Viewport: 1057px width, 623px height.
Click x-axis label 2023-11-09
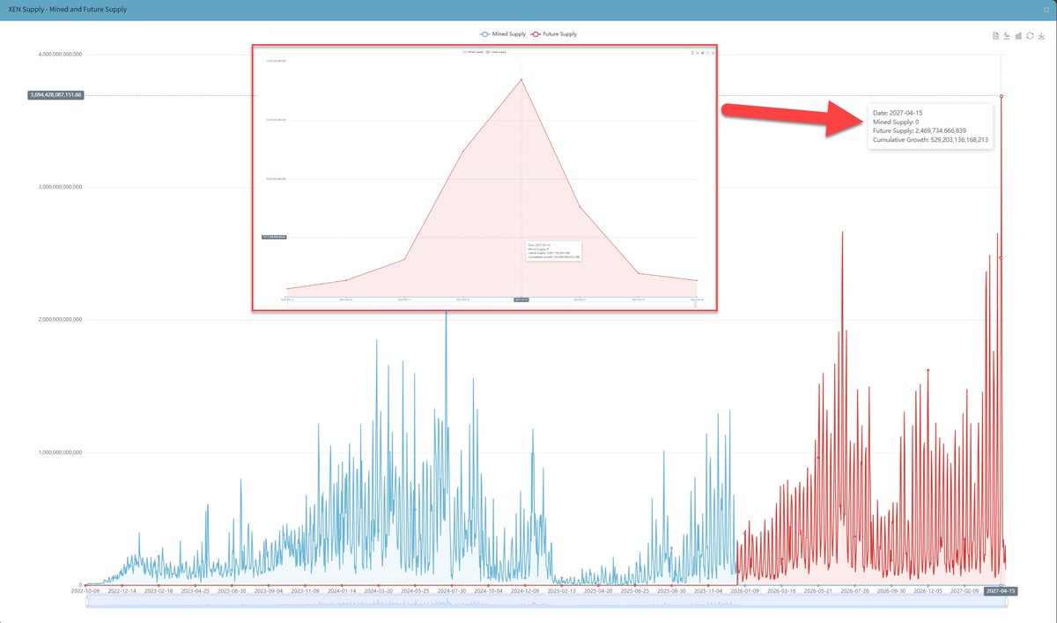pyautogui.click(x=306, y=591)
